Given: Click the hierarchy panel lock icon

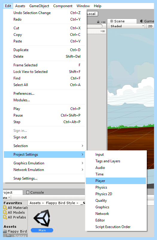Looking at the screenshot, I should tap(98, 22).
